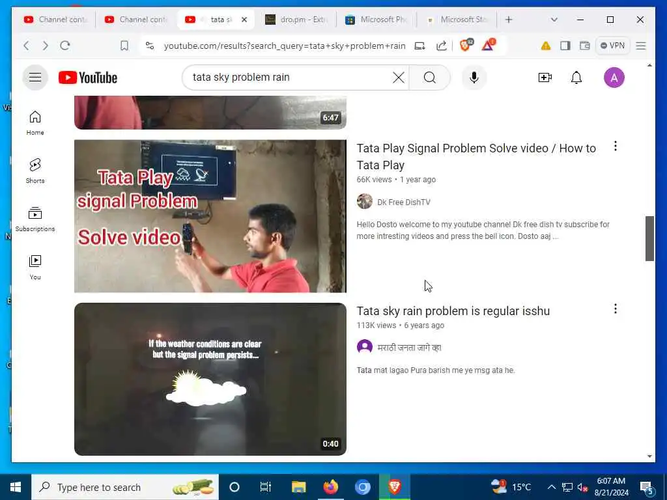This screenshot has width=667, height=500.
Task: Open File Explorer from the taskbar
Action: pyautogui.click(x=298, y=487)
